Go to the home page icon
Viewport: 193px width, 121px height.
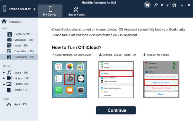click(x=162, y=5)
